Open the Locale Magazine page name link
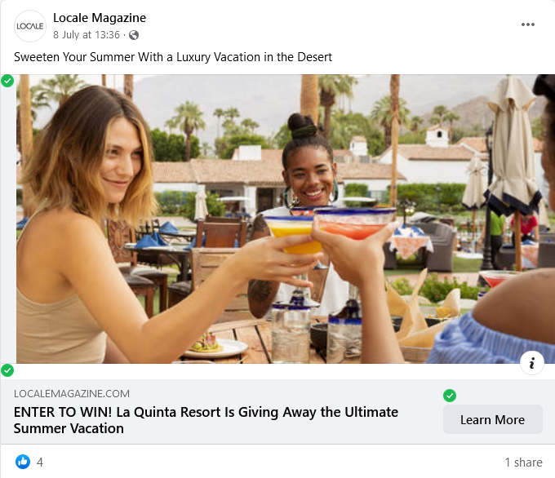 (100, 18)
